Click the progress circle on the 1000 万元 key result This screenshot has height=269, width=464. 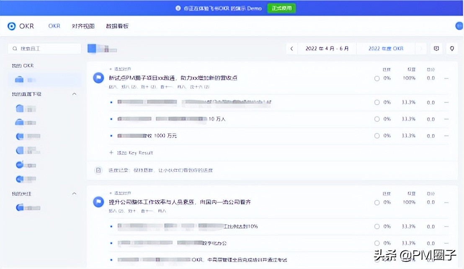click(376, 135)
